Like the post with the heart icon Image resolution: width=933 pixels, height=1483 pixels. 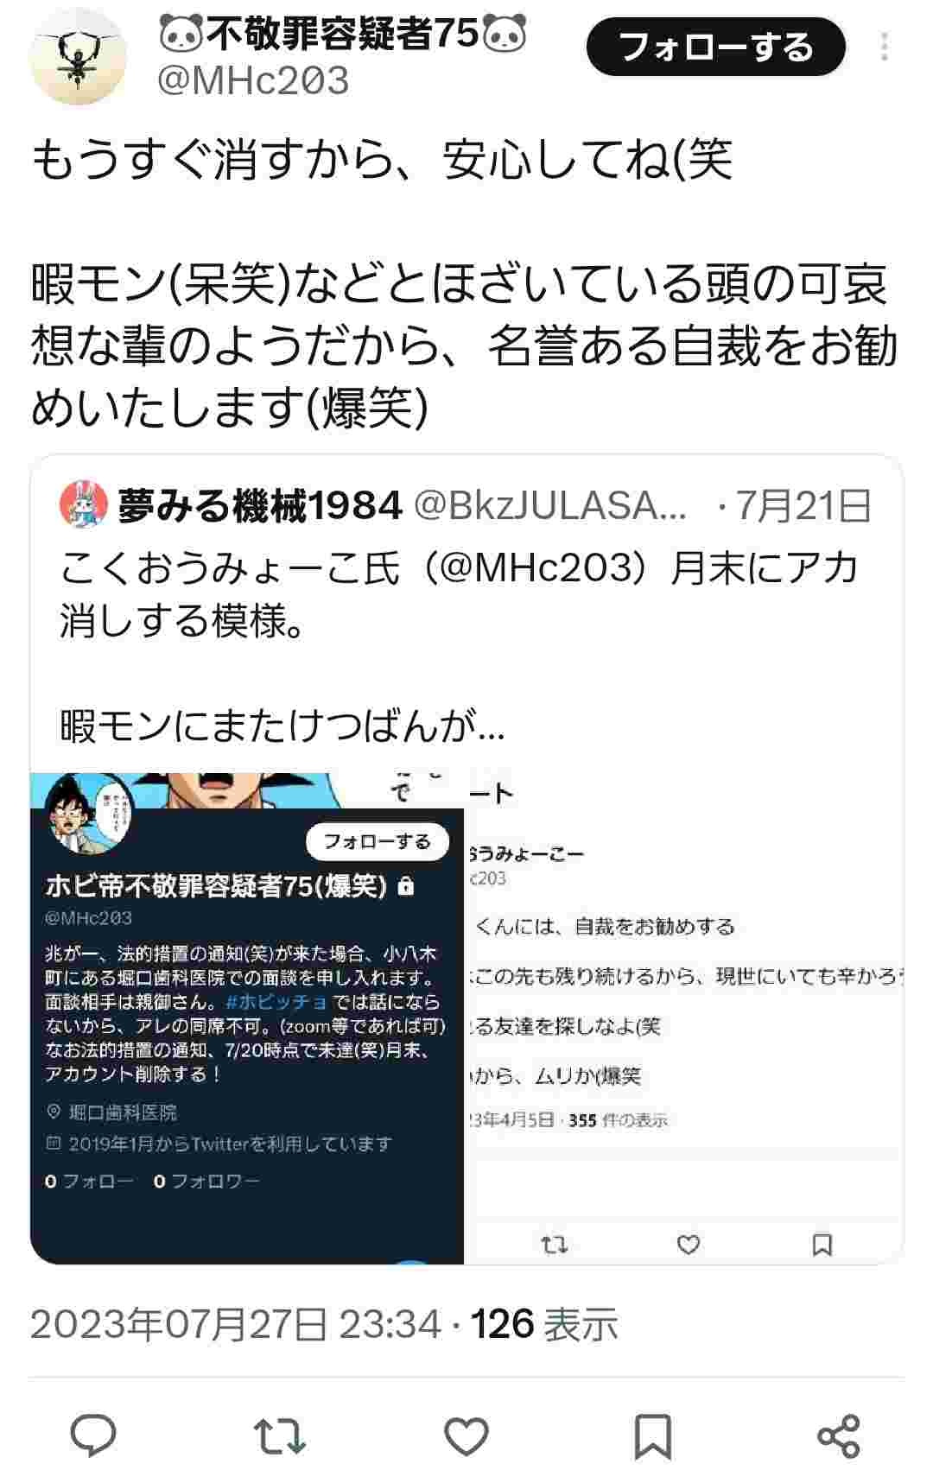(x=466, y=1435)
